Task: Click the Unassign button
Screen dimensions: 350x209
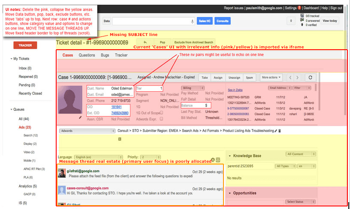Action: click(234, 78)
